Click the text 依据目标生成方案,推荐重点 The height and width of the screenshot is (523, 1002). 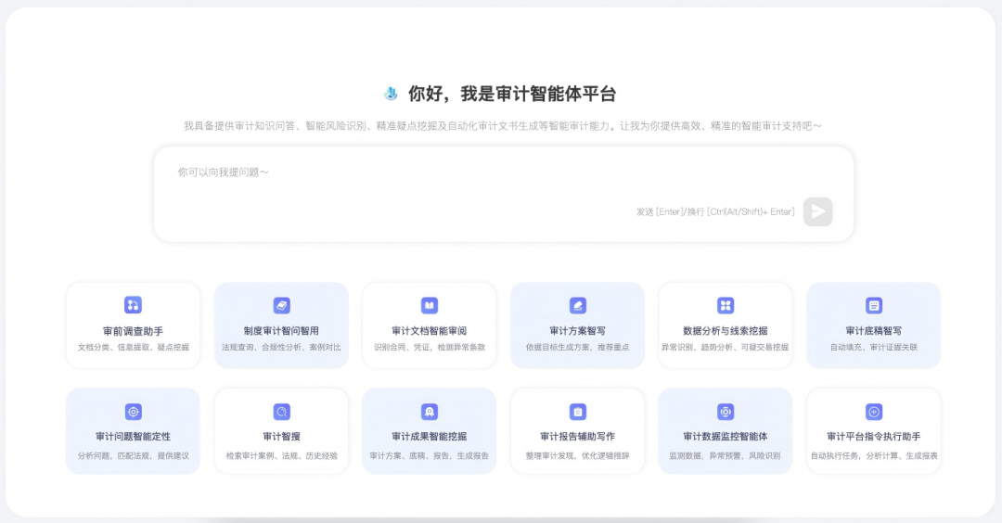point(578,348)
